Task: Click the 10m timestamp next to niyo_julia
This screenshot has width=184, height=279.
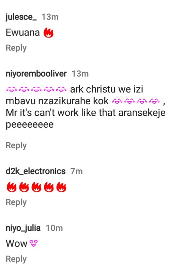Action: (54, 228)
